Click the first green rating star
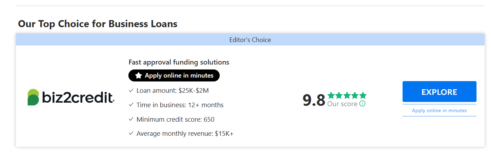 [x=331, y=95]
